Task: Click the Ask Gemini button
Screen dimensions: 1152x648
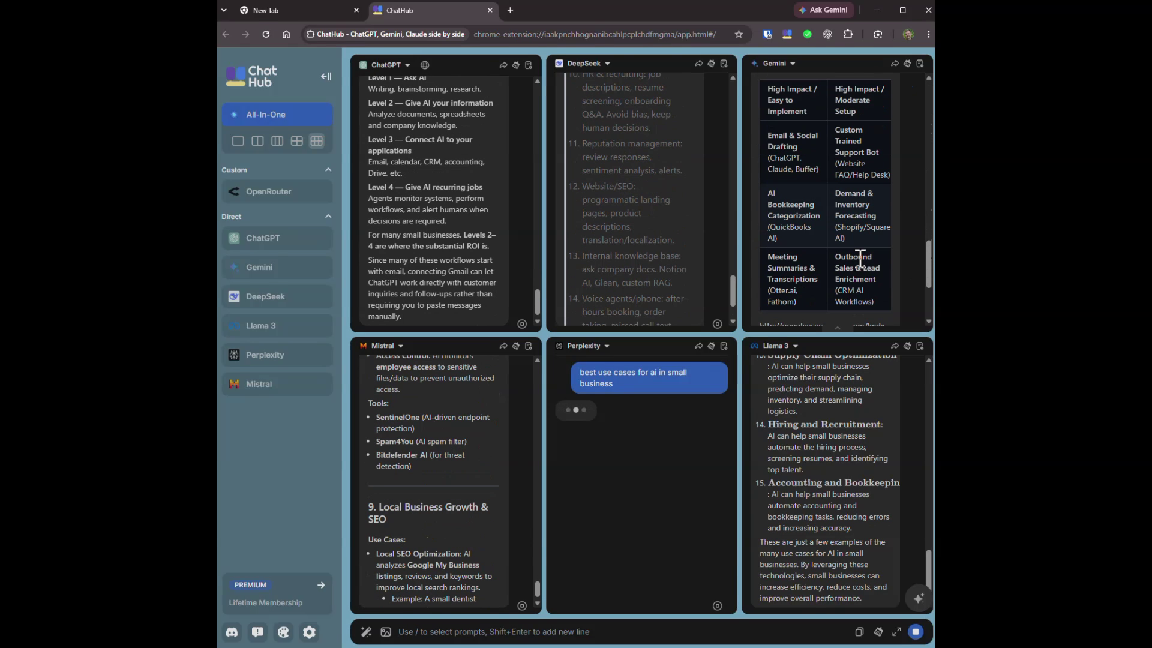Action: 823,10
